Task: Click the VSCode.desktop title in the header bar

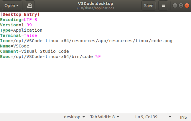Action: point(95,4)
